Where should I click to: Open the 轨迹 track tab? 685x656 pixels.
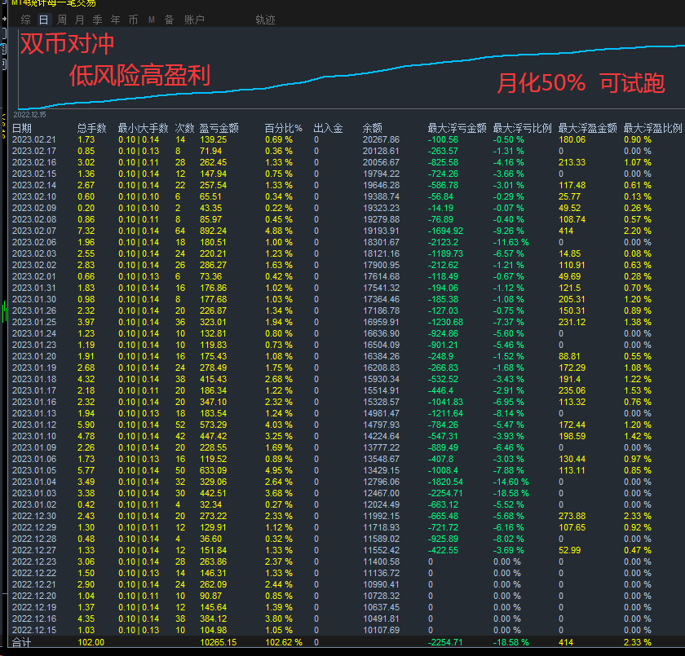click(265, 20)
